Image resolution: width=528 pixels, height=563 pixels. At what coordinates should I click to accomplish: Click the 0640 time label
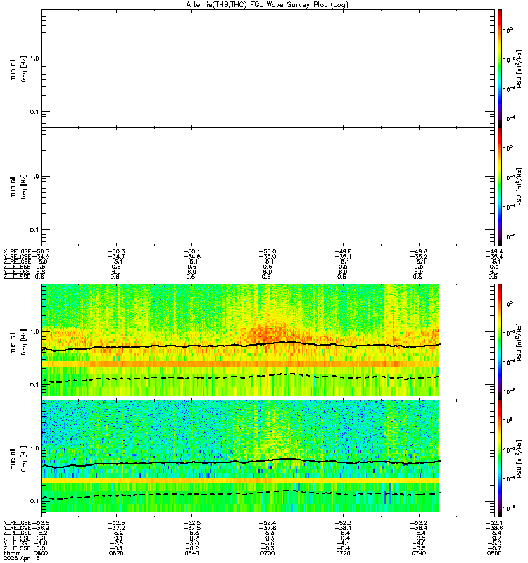191,553
